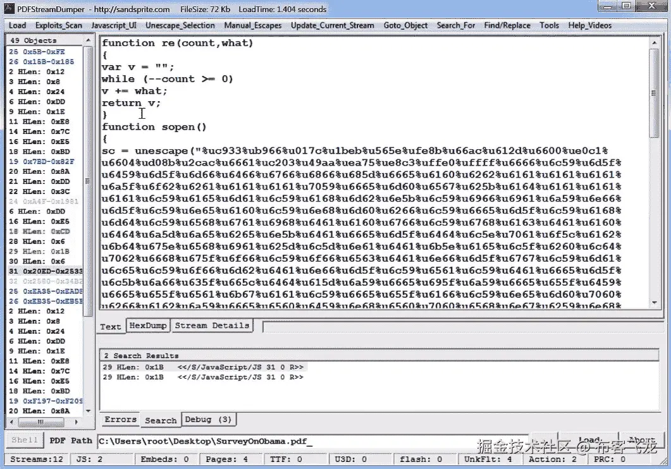Switch to the HexDump tab
Image resolution: width=671 pixels, height=469 pixels.
(x=147, y=326)
